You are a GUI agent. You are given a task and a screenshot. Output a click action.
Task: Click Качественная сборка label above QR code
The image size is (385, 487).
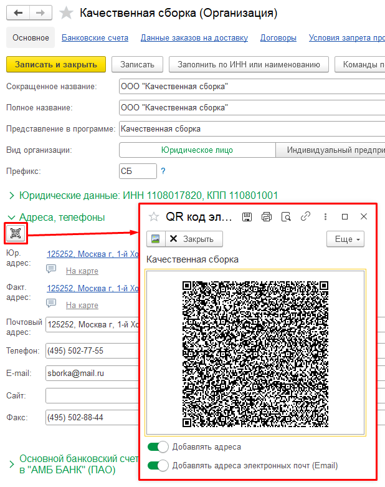point(192,259)
